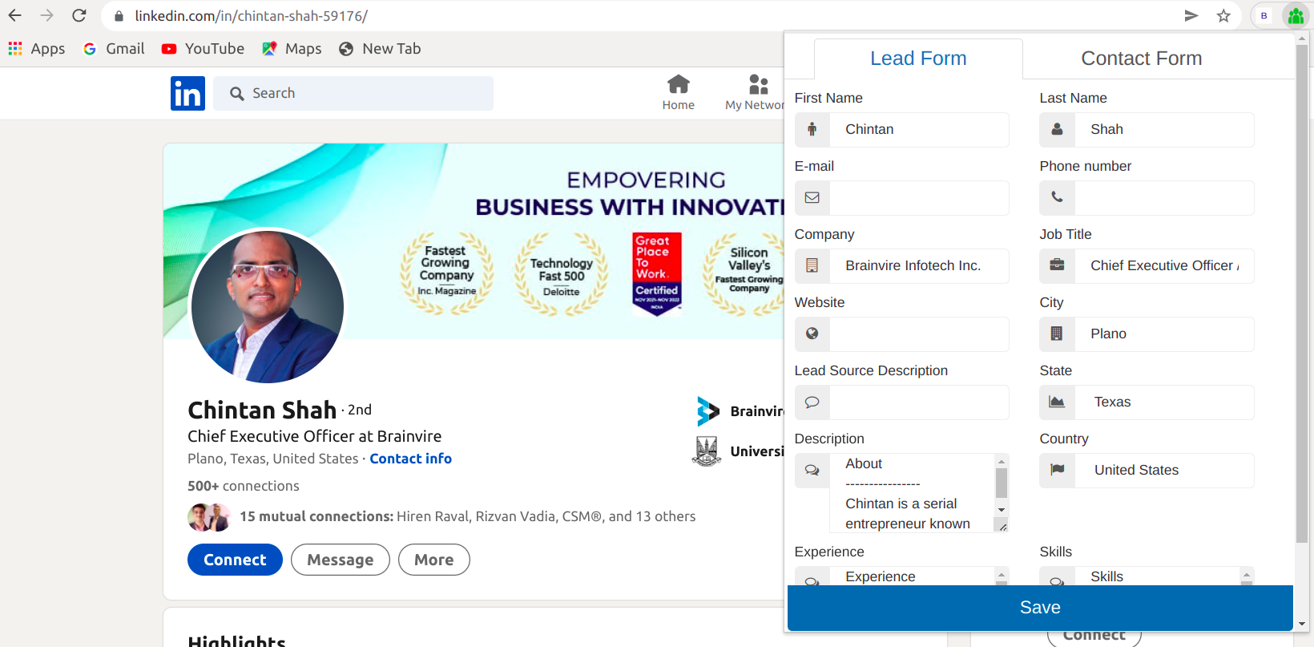The image size is (1314, 647).
Task: Click the form panel vertical scrollbar
Action: (1302, 293)
